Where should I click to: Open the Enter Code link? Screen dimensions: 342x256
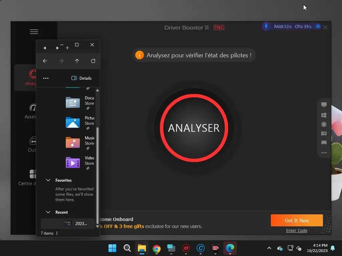(297, 231)
